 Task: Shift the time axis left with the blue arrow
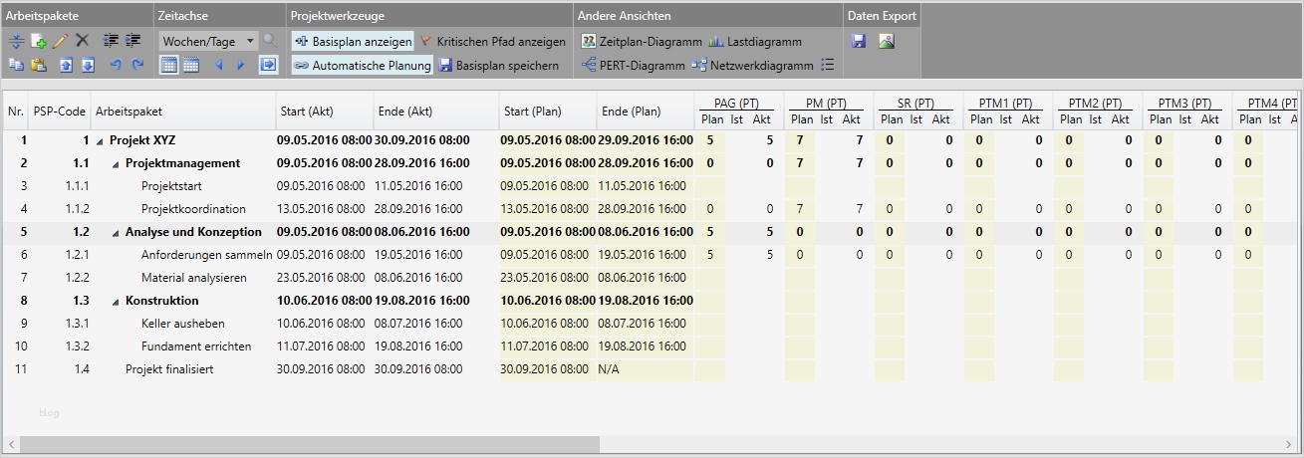click(219, 65)
